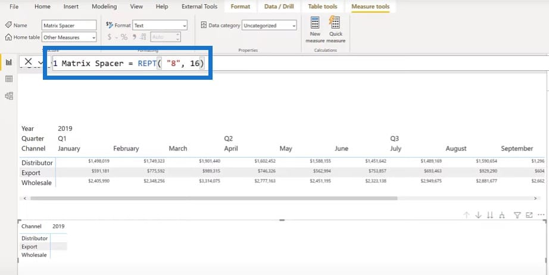Click the matrix horizontal scrollbar thumb
This screenshot has width=549, height=275.
click(214, 198)
